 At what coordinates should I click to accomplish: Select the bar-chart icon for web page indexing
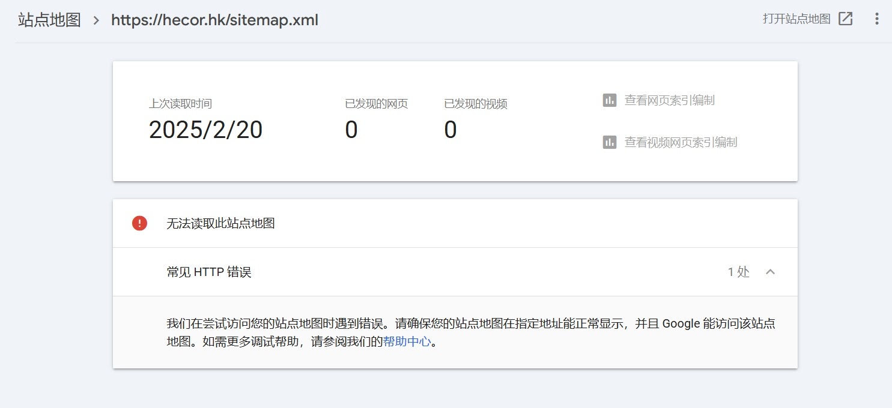point(609,100)
